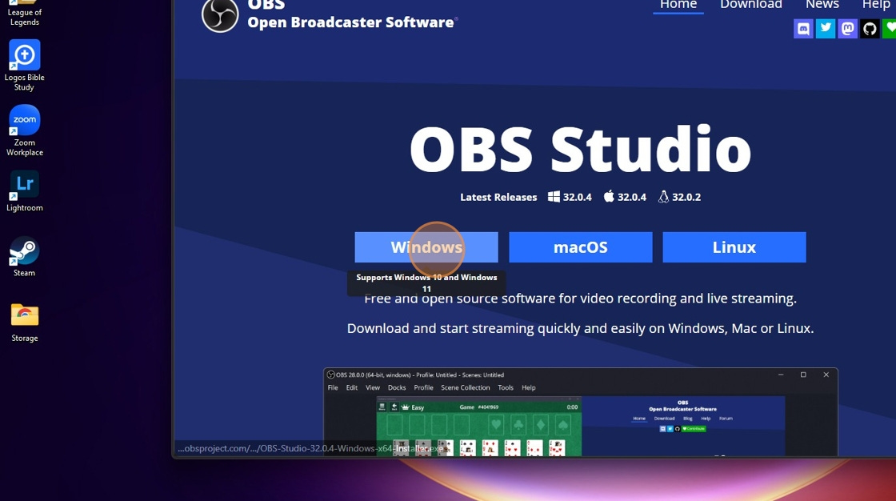The width and height of the screenshot is (896, 501).
Task: Click the OBS logo in the site header
Action: [x=220, y=15]
